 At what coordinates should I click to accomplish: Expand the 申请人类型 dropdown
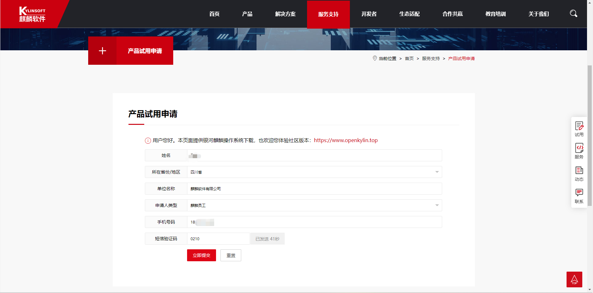pyautogui.click(x=436, y=205)
